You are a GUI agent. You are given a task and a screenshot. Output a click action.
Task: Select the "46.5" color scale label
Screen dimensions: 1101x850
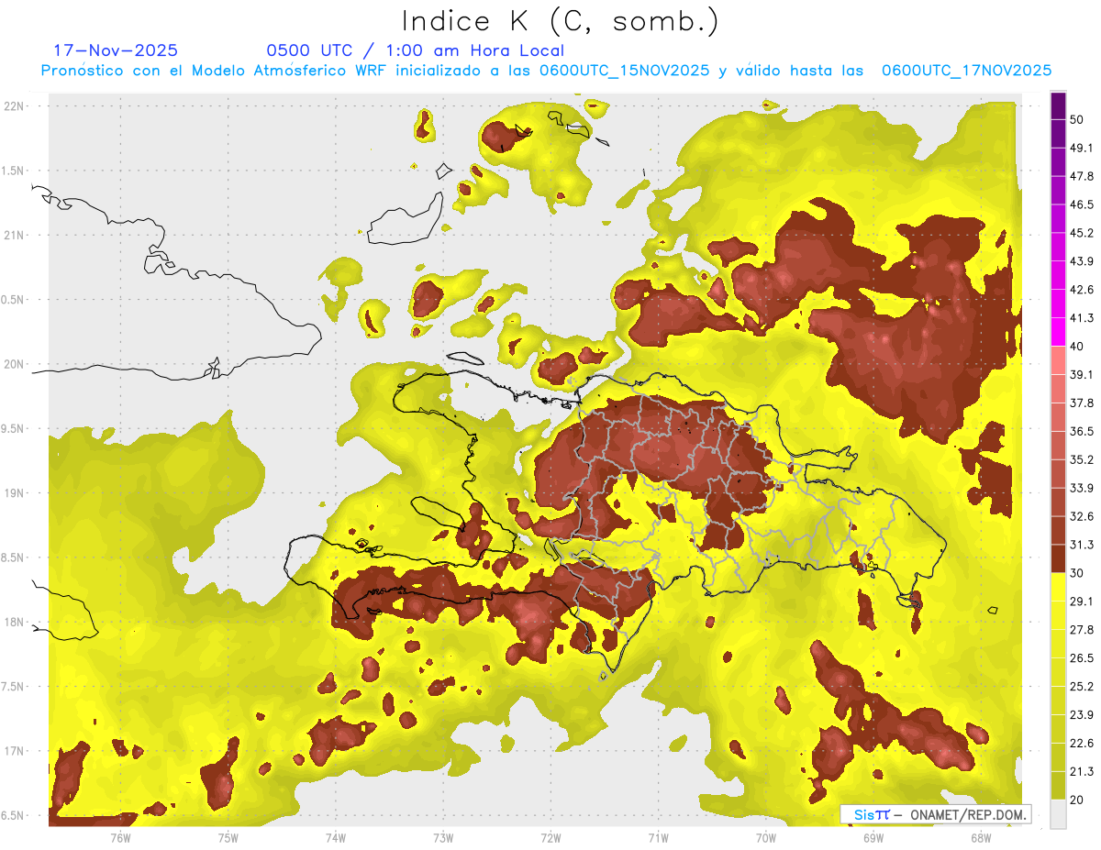[1082, 205]
